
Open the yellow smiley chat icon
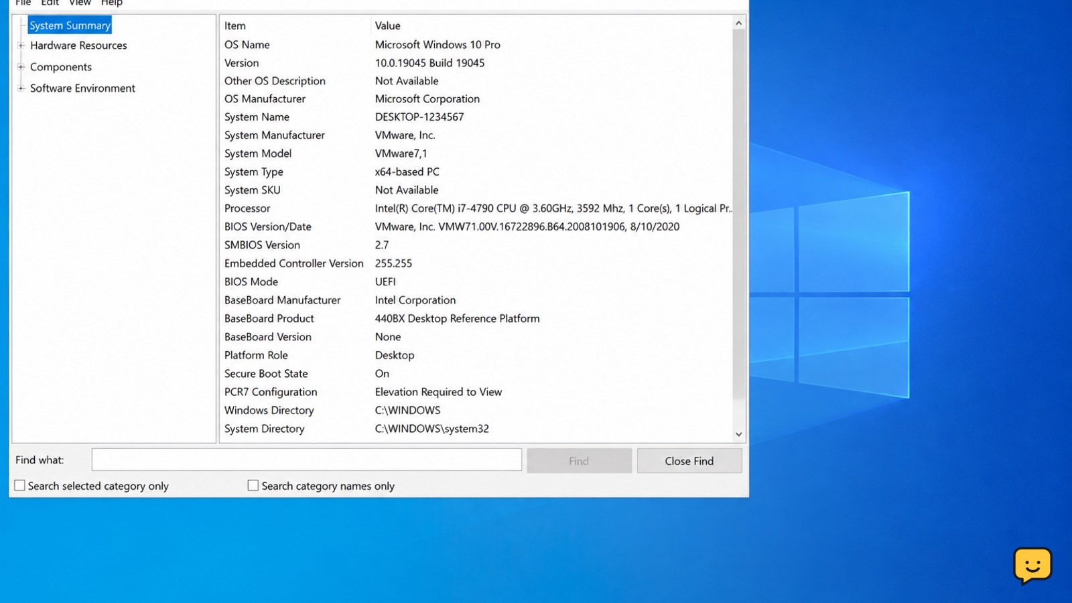coord(1032,565)
